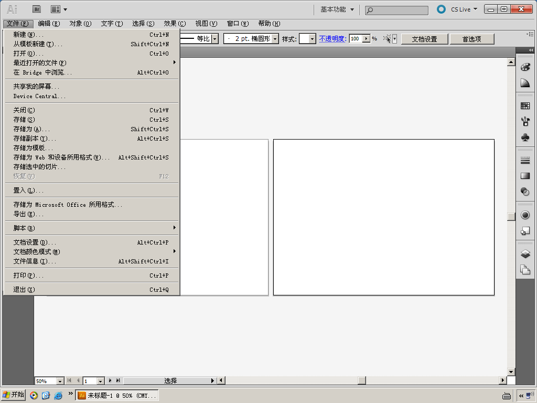
Task: Open Windows Media Player from quick launch
Action: (34, 395)
